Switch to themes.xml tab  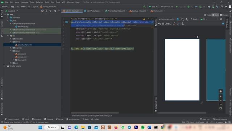[x=158, y=11]
